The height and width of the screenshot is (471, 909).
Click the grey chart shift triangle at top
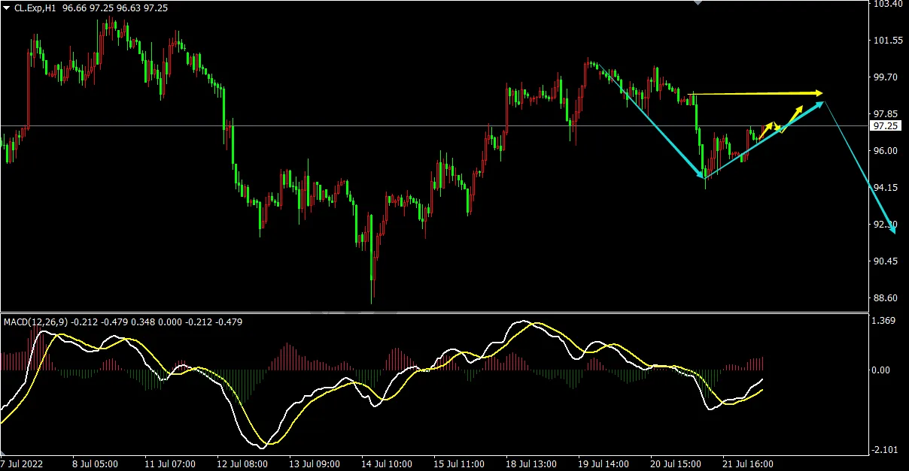click(698, 3)
